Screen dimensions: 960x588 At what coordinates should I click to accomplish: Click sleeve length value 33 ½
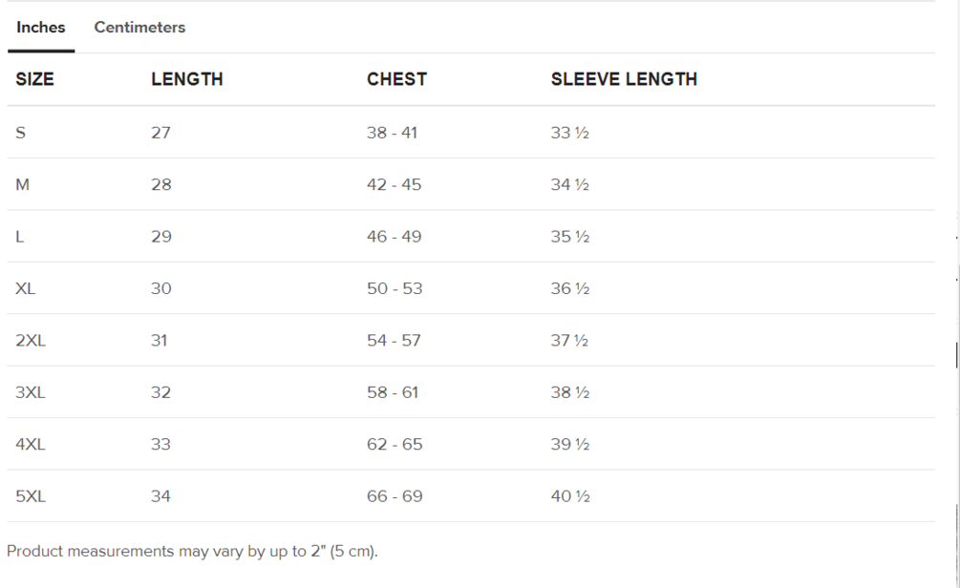point(570,133)
